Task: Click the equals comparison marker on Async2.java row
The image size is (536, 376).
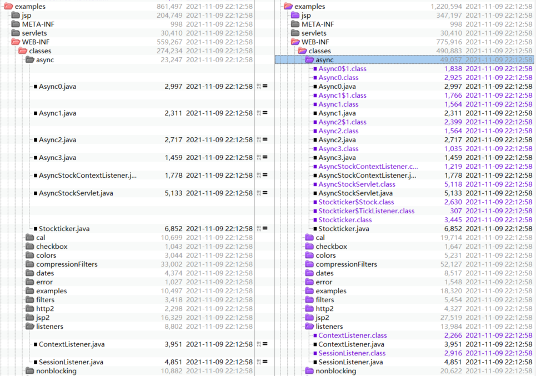Action: (x=265, y=140)
